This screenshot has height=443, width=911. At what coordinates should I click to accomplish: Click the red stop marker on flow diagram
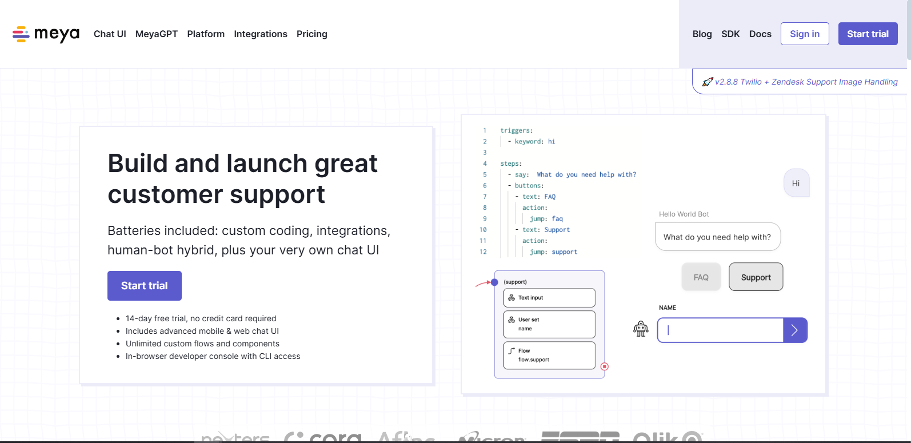tap(605, 366)
